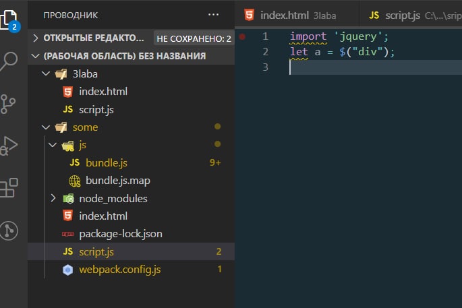Click the 1 problem badge on webpack.config.js
The width and height of the screenshot is (462, 308).
219,269
